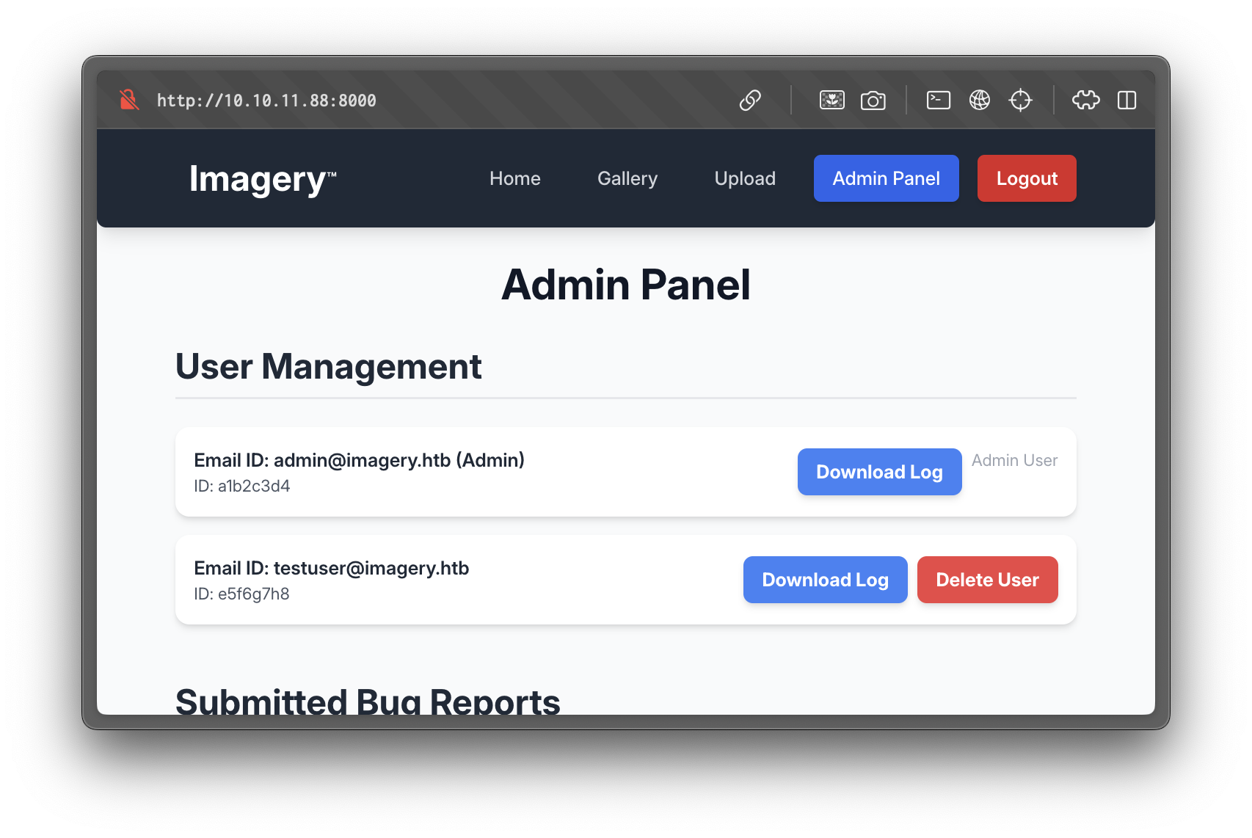This screenshot has width=1252, height=838.
Task: Go to the Upload section
Action: click(744, 178)
